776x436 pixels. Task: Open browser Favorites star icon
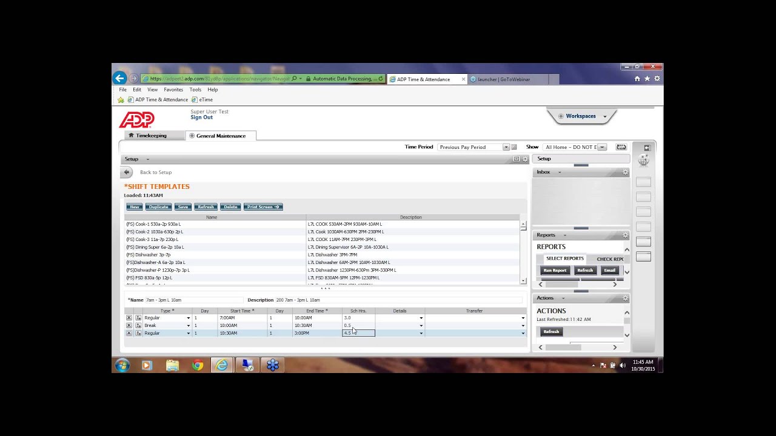[x=647, y=79]
